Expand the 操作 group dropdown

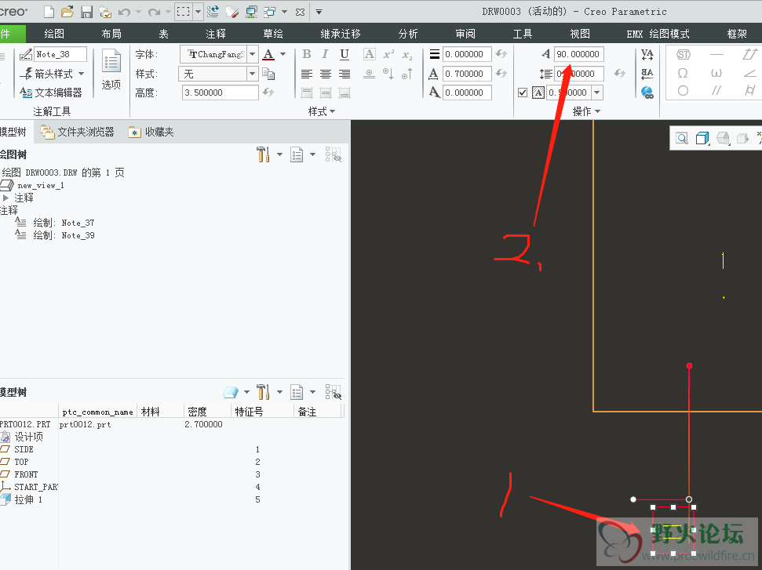click(x=586, y=111)
